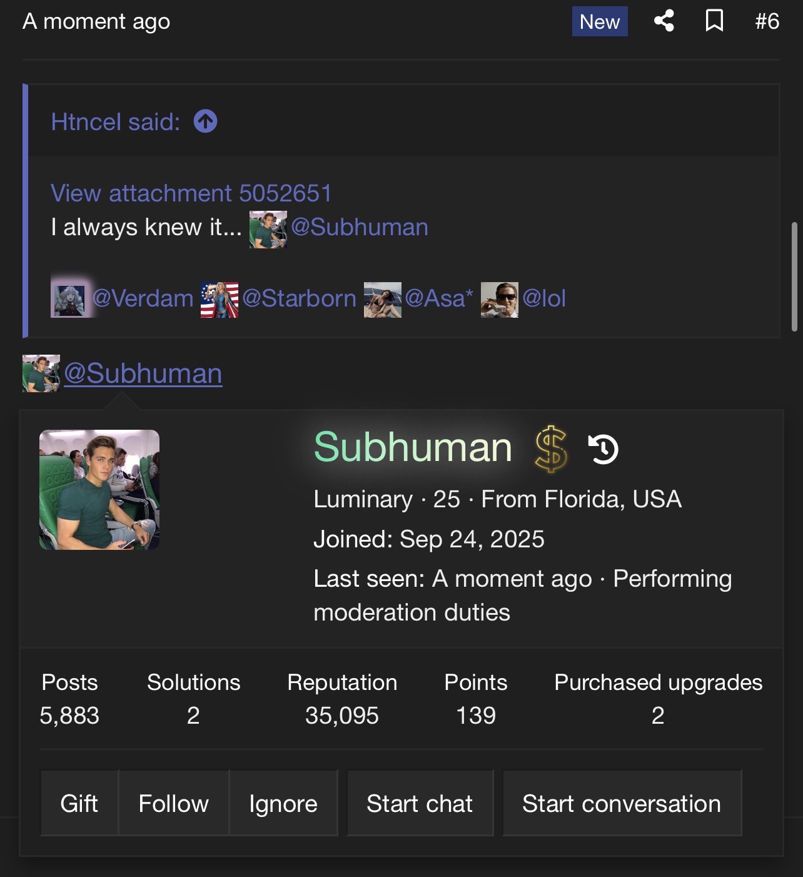Click the small avatar beside @Verdam

(69, 299)
